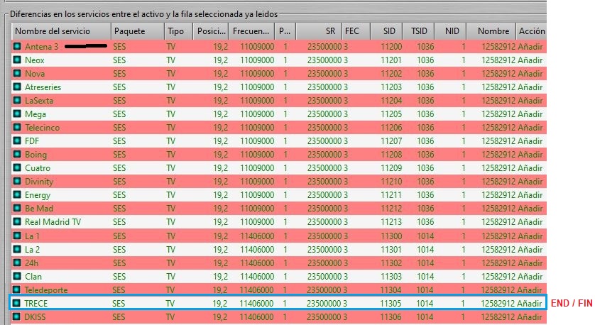Click the TV icon beside FDF
Image resolution: width=595 pixels, height=325 pixels.
tap(17, 141)
